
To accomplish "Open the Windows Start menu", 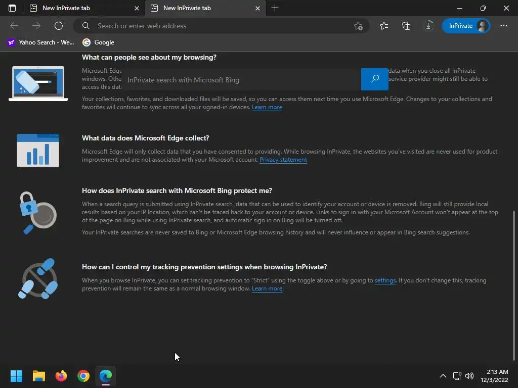I will coord(16,376).
